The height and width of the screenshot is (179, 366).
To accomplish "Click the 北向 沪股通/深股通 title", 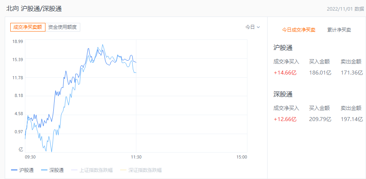I will pyautogui.click(x=34, y=9).
